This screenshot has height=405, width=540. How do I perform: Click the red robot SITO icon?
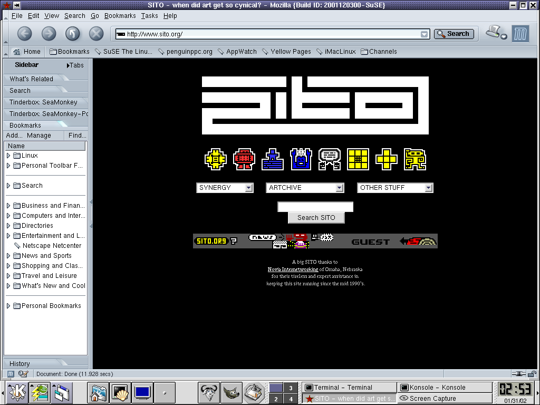244,159
